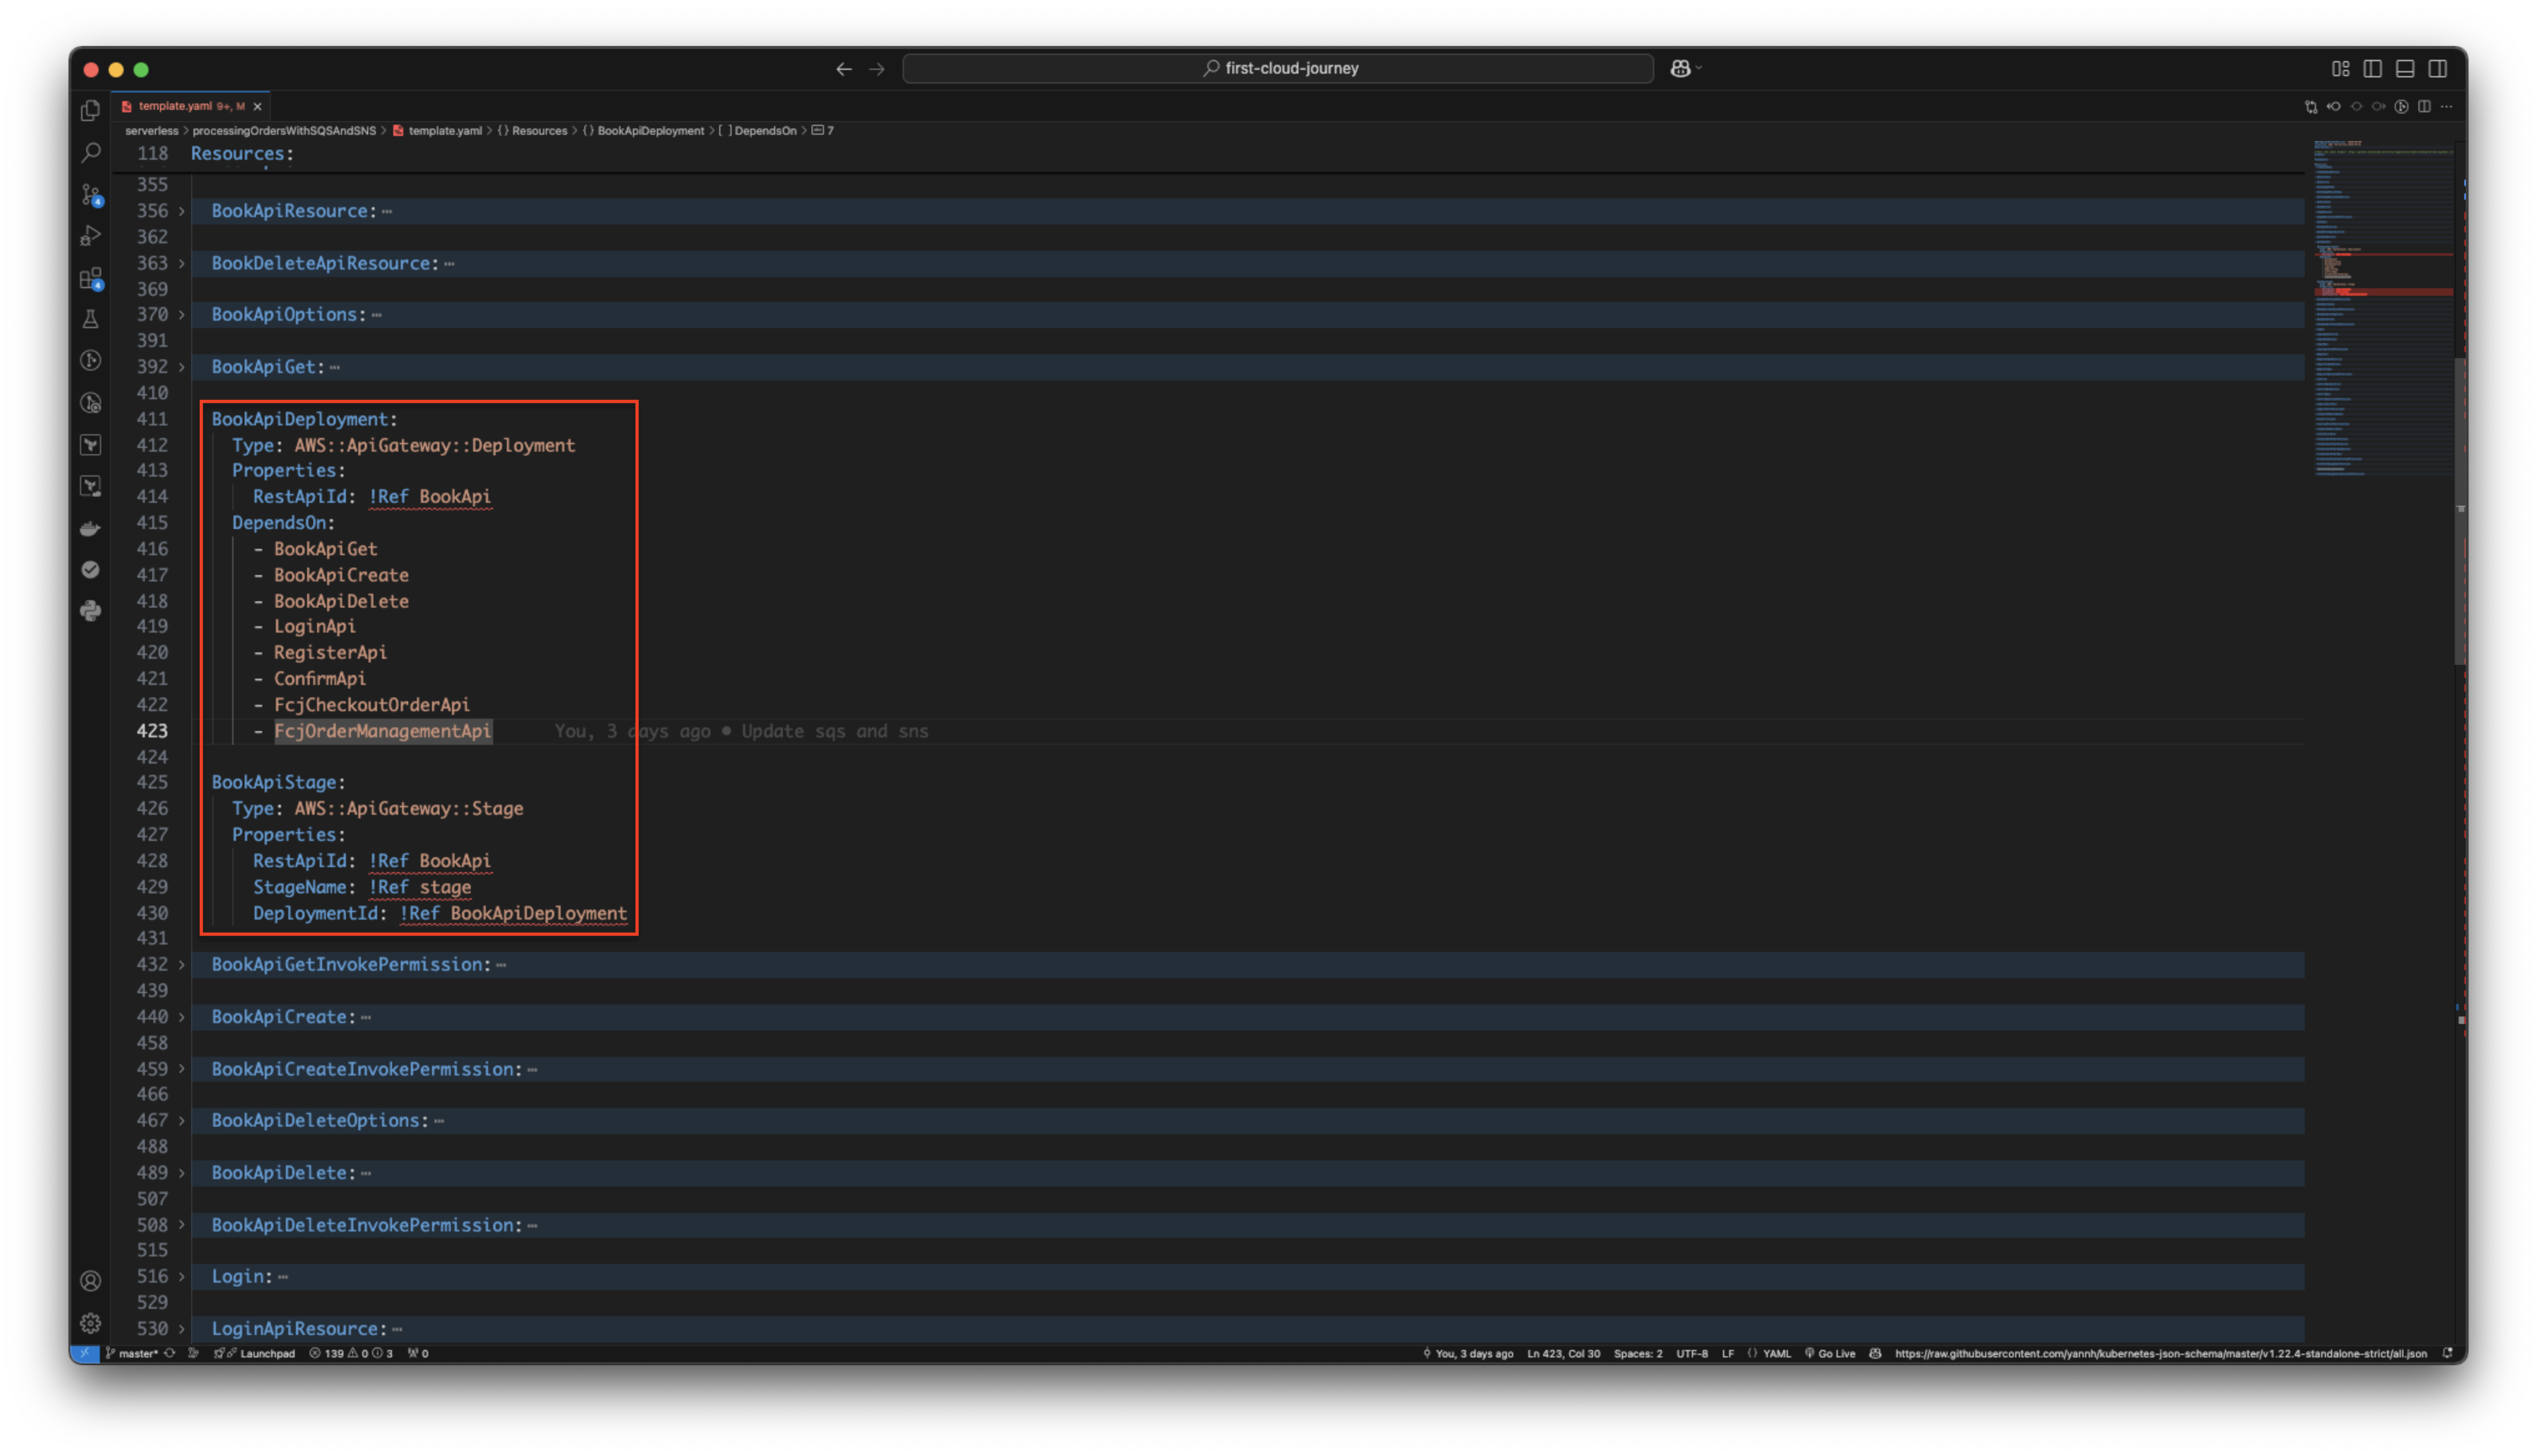Click Go Live in status bar
The image size is (2537, 1456).
[1830, 1353]
